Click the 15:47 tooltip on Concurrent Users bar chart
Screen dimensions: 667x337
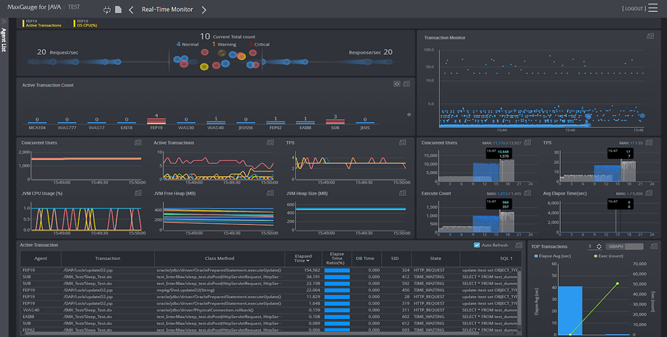point(500,153)
